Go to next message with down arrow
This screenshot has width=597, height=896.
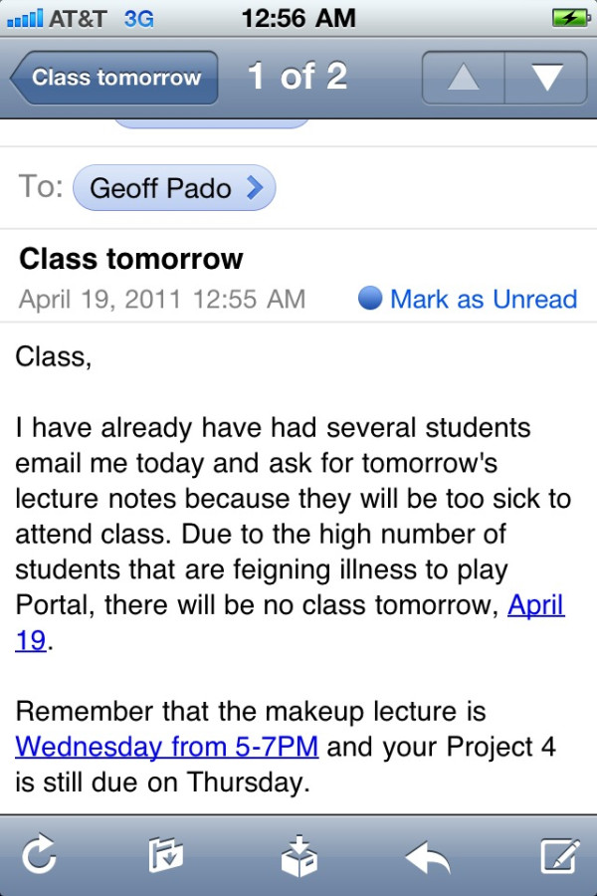click(x=547, y=77)
